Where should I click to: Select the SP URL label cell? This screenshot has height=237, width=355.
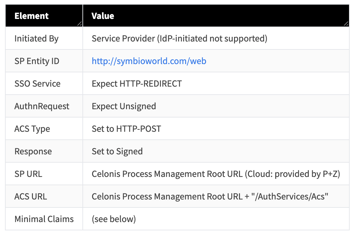[28, 174]
